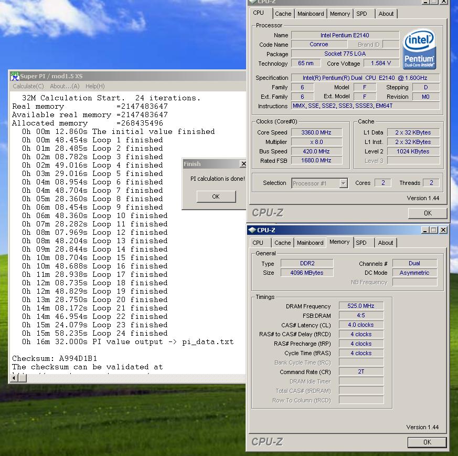Image resolution: width=458 pixels, height=456 pixels.
Task: Open the Help(H) menu in Super PI
Action: click(95, 86)
